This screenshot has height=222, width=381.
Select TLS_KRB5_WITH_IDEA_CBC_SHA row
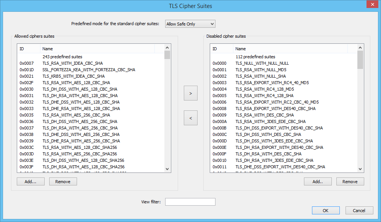tap(91, 76)
